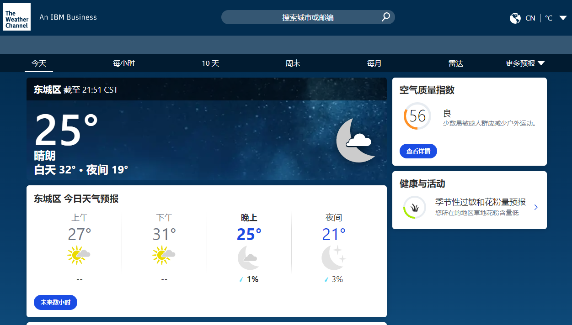Click the grass pollen icon in 健康与活动
Screen dimensions: 572x325
point(414,207)
